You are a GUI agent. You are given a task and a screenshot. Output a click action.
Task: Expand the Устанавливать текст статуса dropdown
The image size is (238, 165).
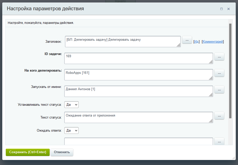point(71,104)
